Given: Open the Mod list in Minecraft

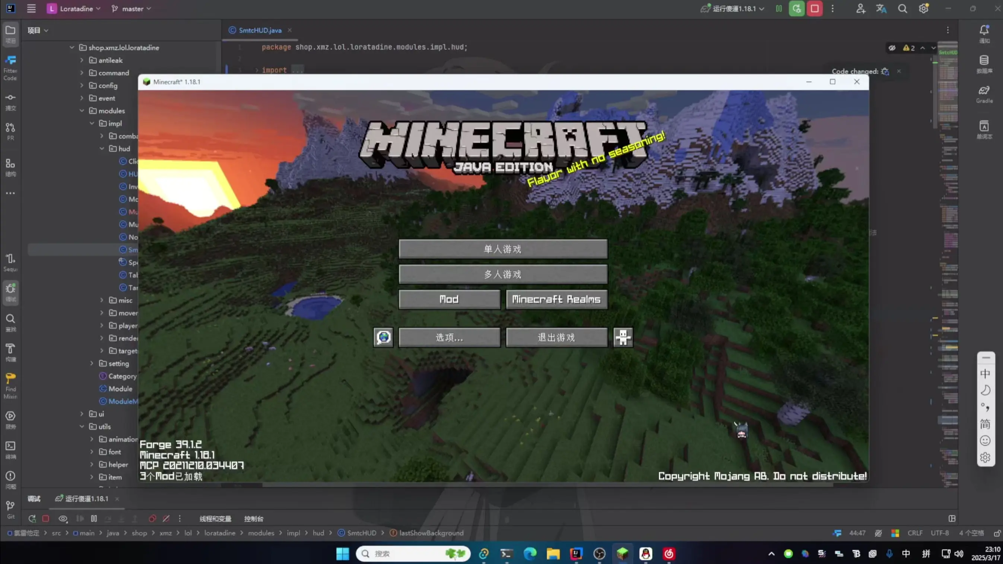Looking at the screenshot, I should coord(449,299).
